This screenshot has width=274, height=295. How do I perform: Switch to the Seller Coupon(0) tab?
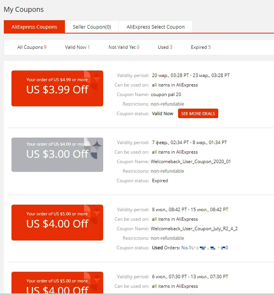coord(92,27)
